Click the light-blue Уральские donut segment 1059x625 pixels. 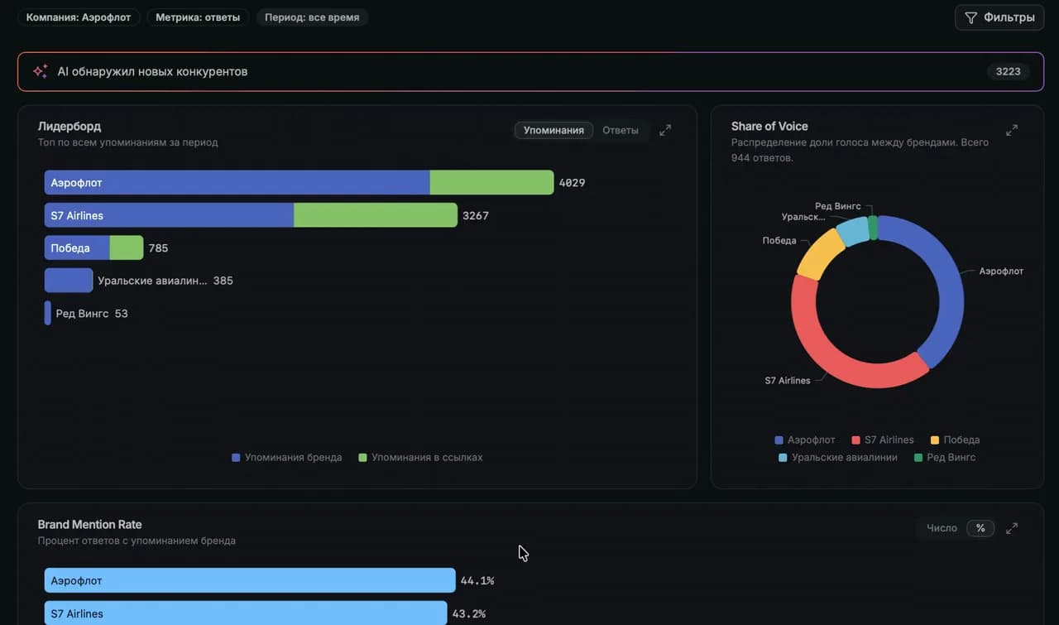[x=852, y=231]
